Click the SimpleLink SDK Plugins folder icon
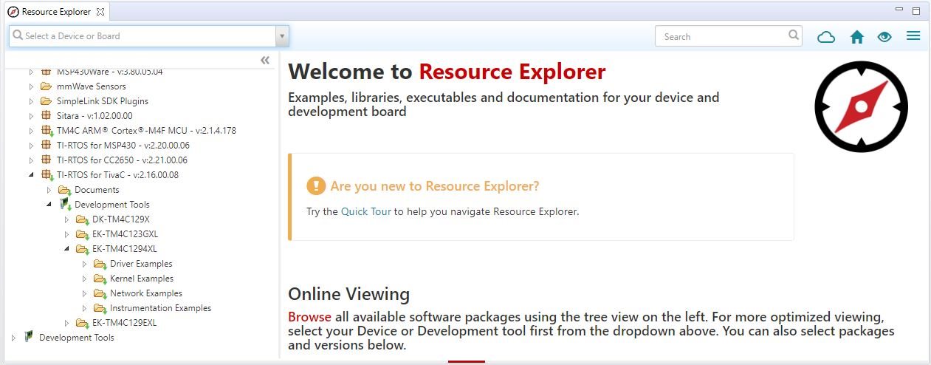Image resolution: width=931 pixels, height=365 pixels. pyautogui.click(x=46, y=101)
